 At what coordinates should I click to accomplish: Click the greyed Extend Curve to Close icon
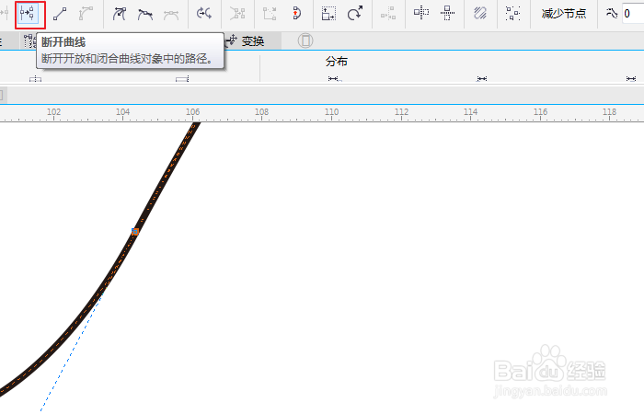click(x=237, y=14)
